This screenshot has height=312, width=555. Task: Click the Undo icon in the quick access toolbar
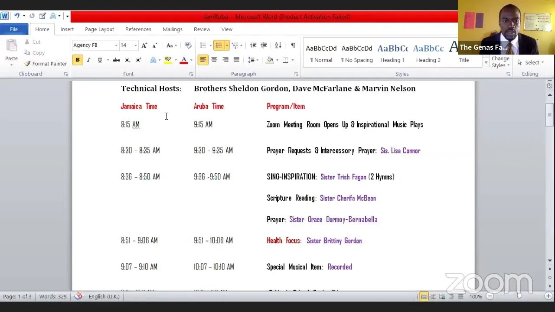17,16
